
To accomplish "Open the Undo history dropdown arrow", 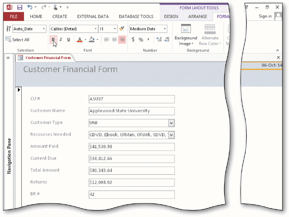I will (x=35, y=7).
